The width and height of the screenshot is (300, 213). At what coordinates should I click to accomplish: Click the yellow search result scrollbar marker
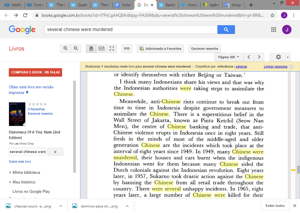click(x=293, y=170)
